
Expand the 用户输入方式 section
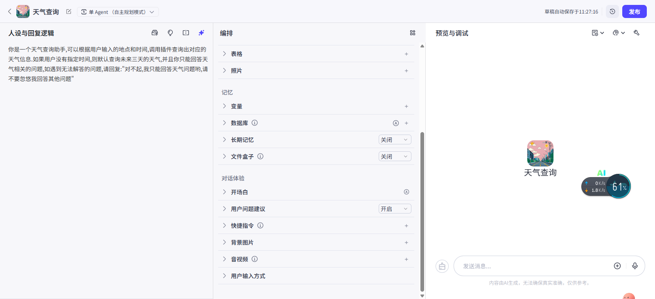click(x=224, y=276)
